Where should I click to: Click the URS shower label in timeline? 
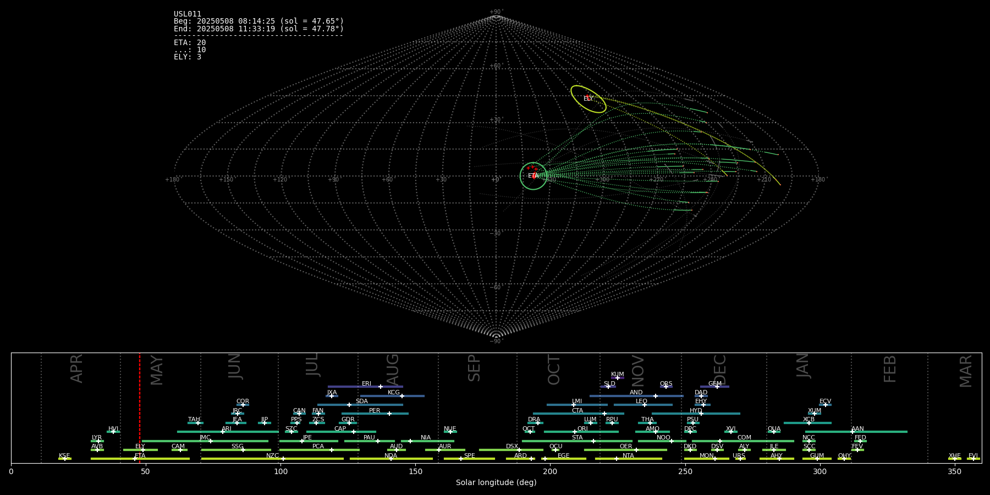pos(739,455)
